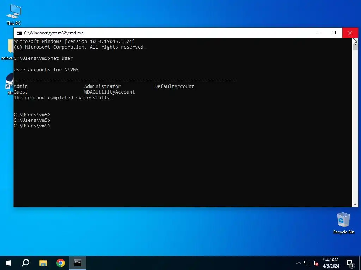Screen dimensions: 361x270
Task: Click the 'net user' command text
Action: coord(62,58)
